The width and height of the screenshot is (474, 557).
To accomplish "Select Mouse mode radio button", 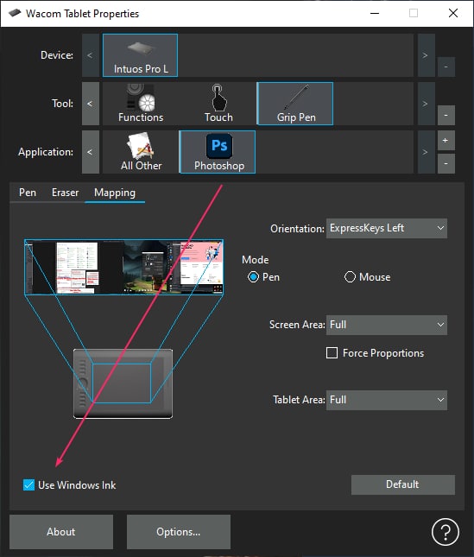I will (350, 276).
